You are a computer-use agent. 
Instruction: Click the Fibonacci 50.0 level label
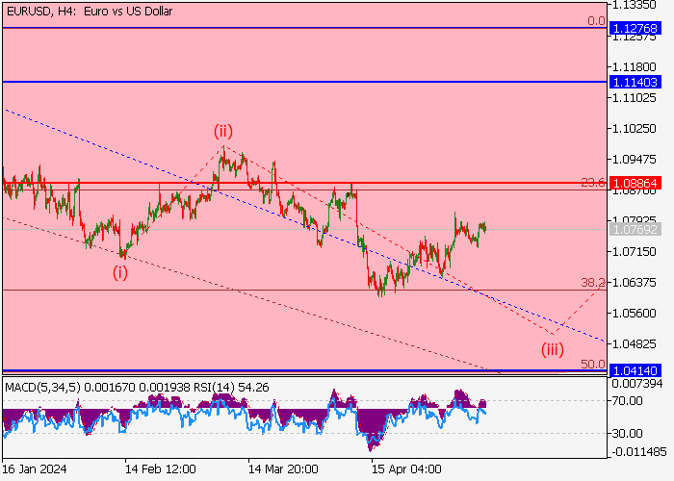click(593, 365)
